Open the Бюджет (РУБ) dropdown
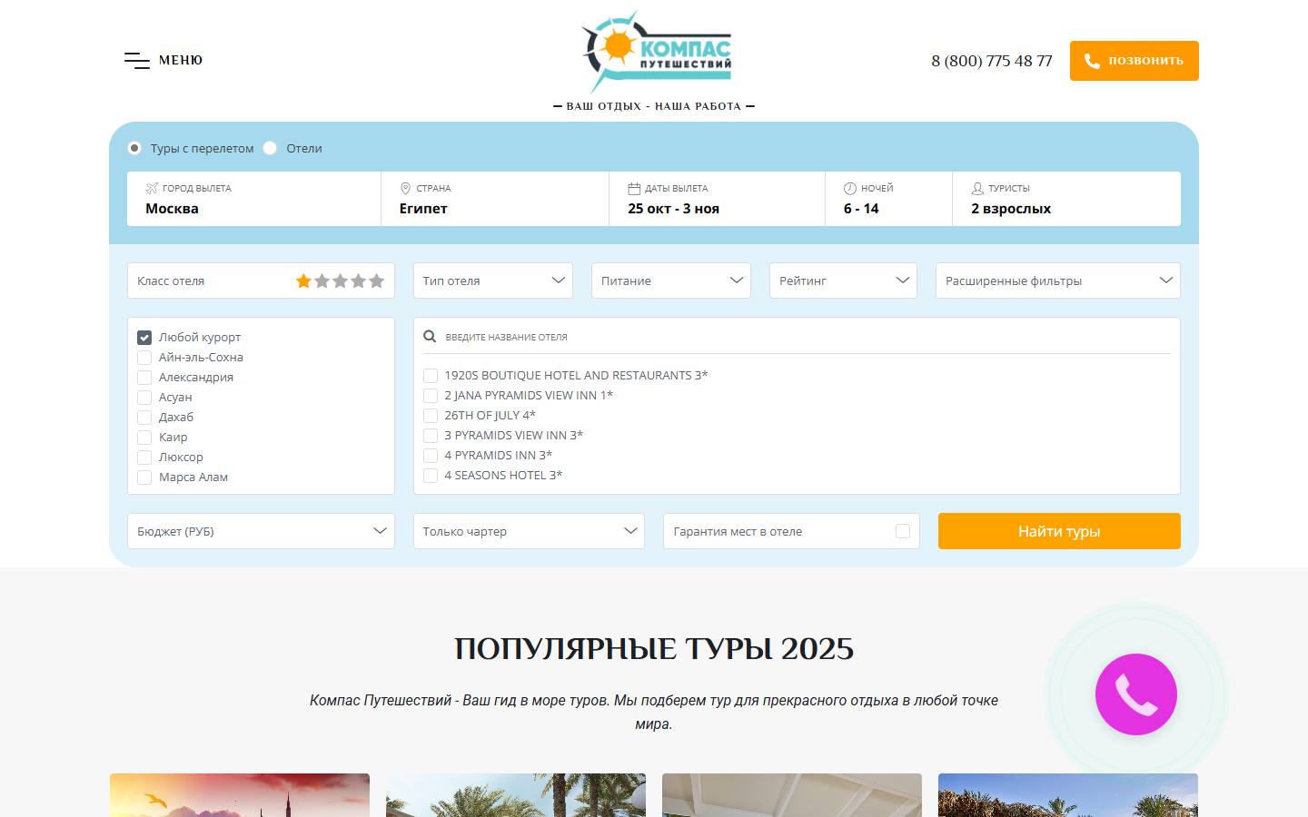 (261, 531)
